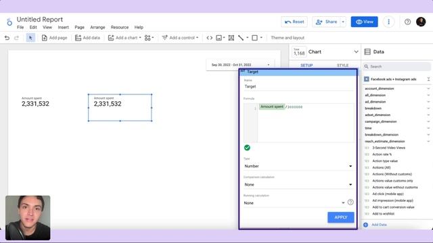Image resolution: width=433 pixels, height=243 pixels.
Task: Click the Untitled Report title
Action: click(x=40, y=20)
